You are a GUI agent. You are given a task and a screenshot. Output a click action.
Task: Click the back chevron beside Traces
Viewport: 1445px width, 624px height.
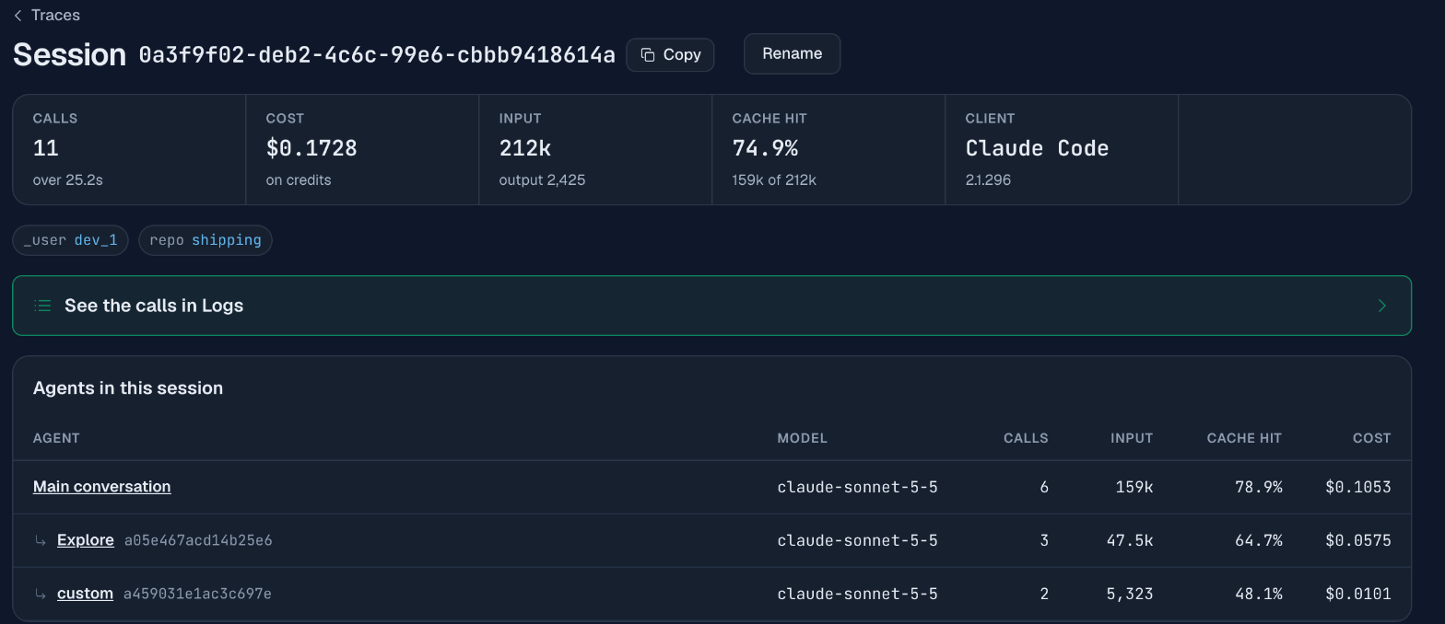(18, 16)
